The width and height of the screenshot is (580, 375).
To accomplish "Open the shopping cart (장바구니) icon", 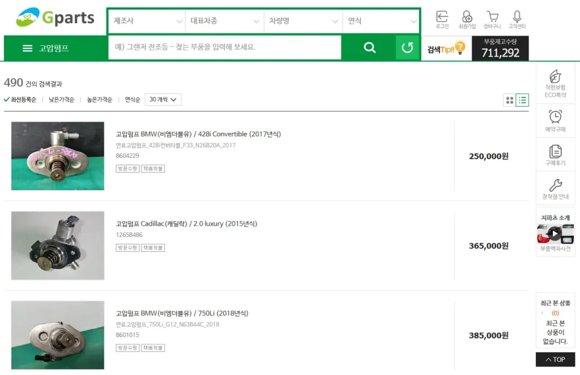I will click(492, 18).
